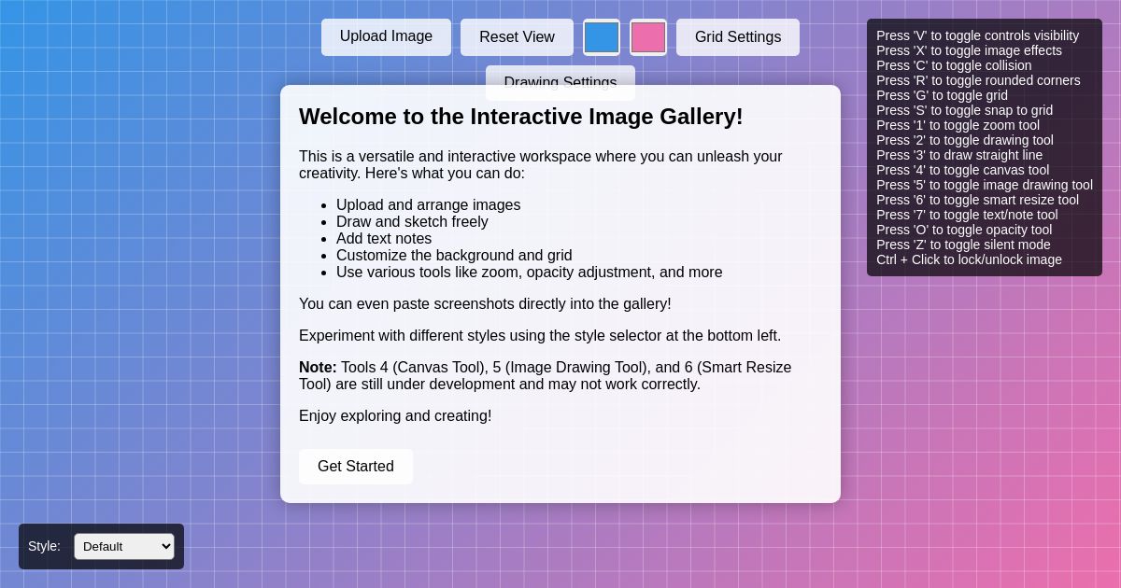Click the opacity tool shortcut entry
This screenshot has width=1121, height=588.
[964, 230]
